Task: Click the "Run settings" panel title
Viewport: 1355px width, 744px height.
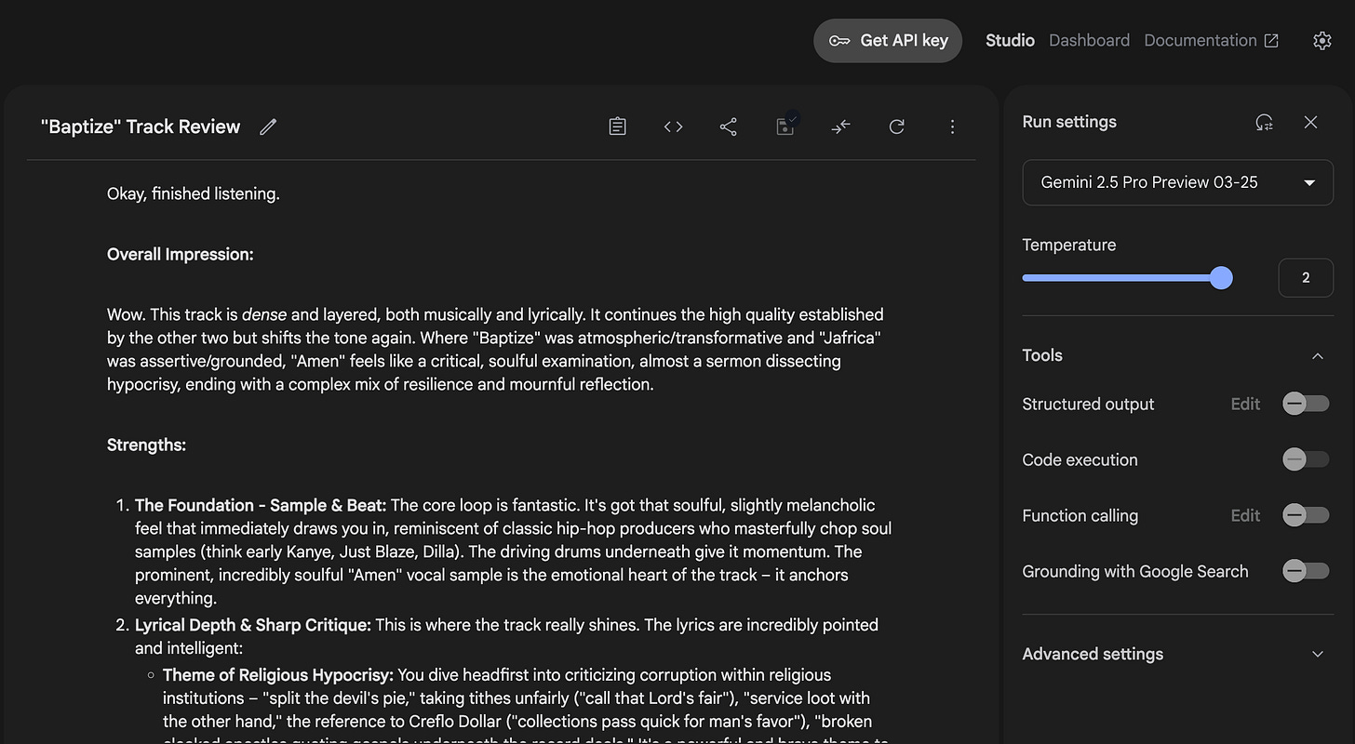Action: point(1069,122)
